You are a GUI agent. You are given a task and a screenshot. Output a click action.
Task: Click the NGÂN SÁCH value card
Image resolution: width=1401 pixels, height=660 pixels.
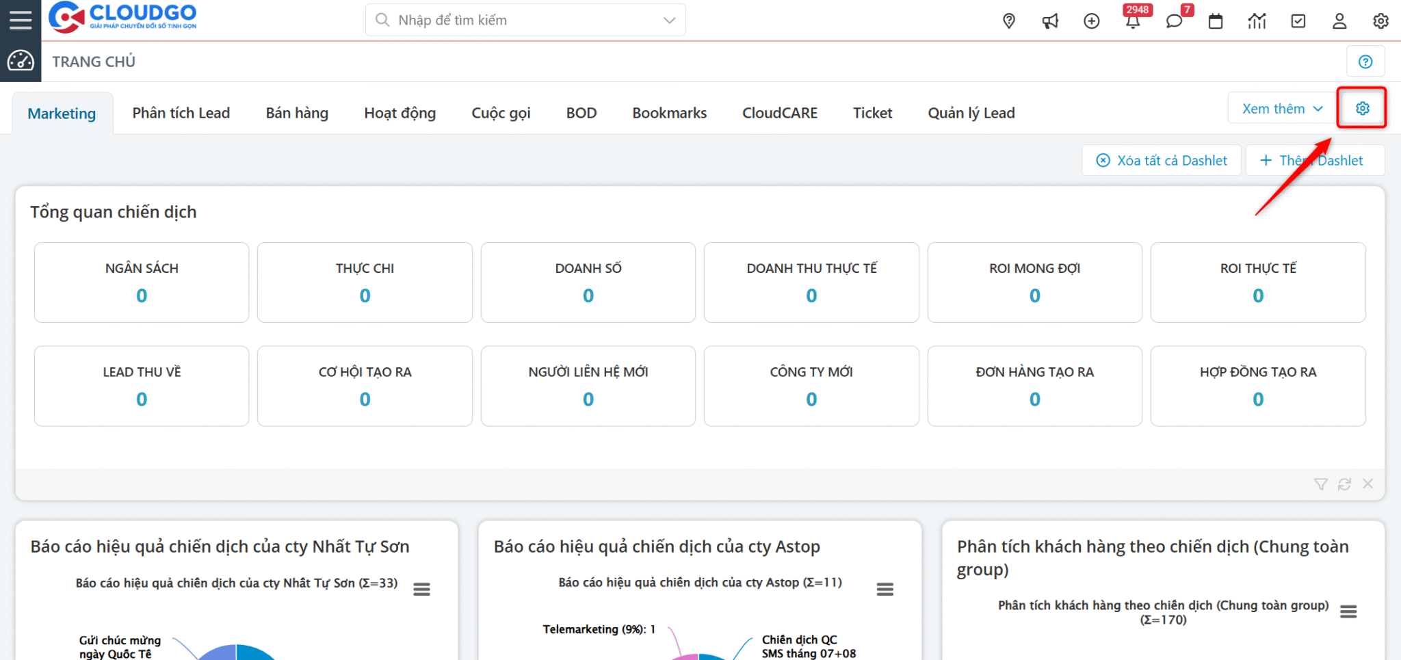coord(142,282)
